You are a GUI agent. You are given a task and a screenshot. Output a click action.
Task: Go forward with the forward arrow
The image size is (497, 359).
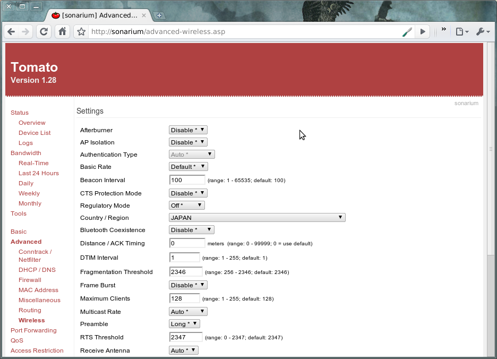[25, 32]
